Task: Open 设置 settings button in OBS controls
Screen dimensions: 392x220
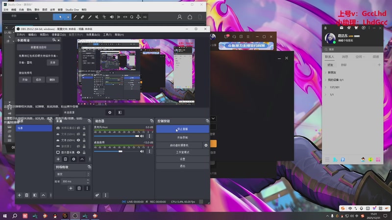Action: click(x=182, y=159)
